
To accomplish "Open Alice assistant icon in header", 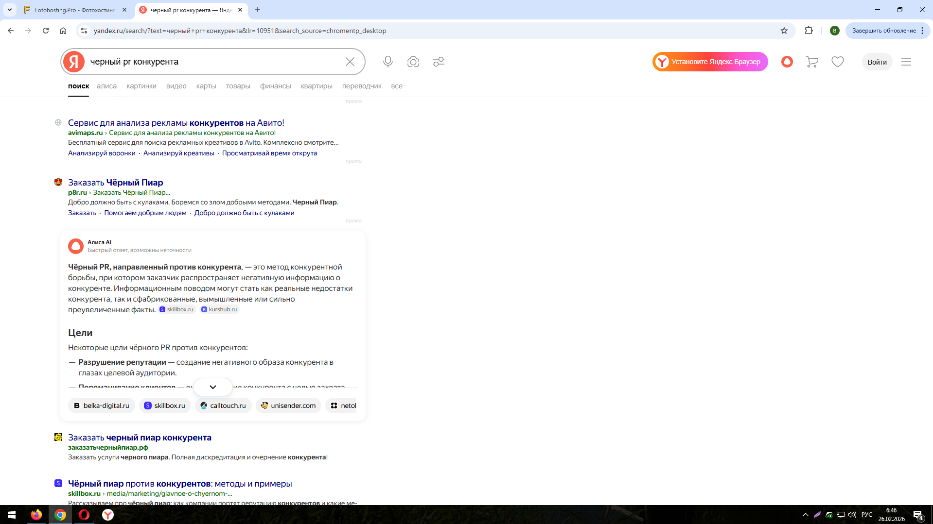I will pos(787,62).
